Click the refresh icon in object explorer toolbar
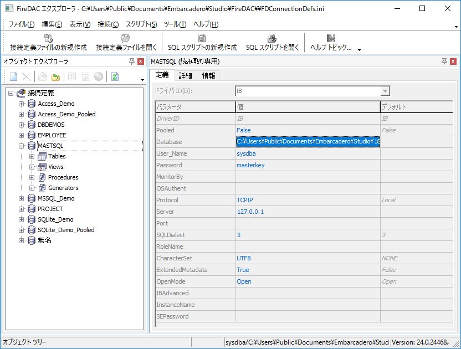The width and height of the screenshot is (461, 349). click(x=114, y=76)
